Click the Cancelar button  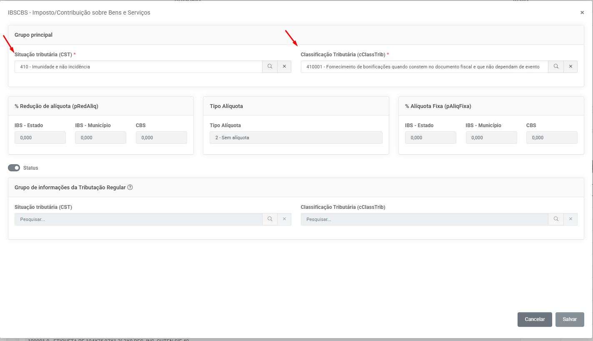535,319
